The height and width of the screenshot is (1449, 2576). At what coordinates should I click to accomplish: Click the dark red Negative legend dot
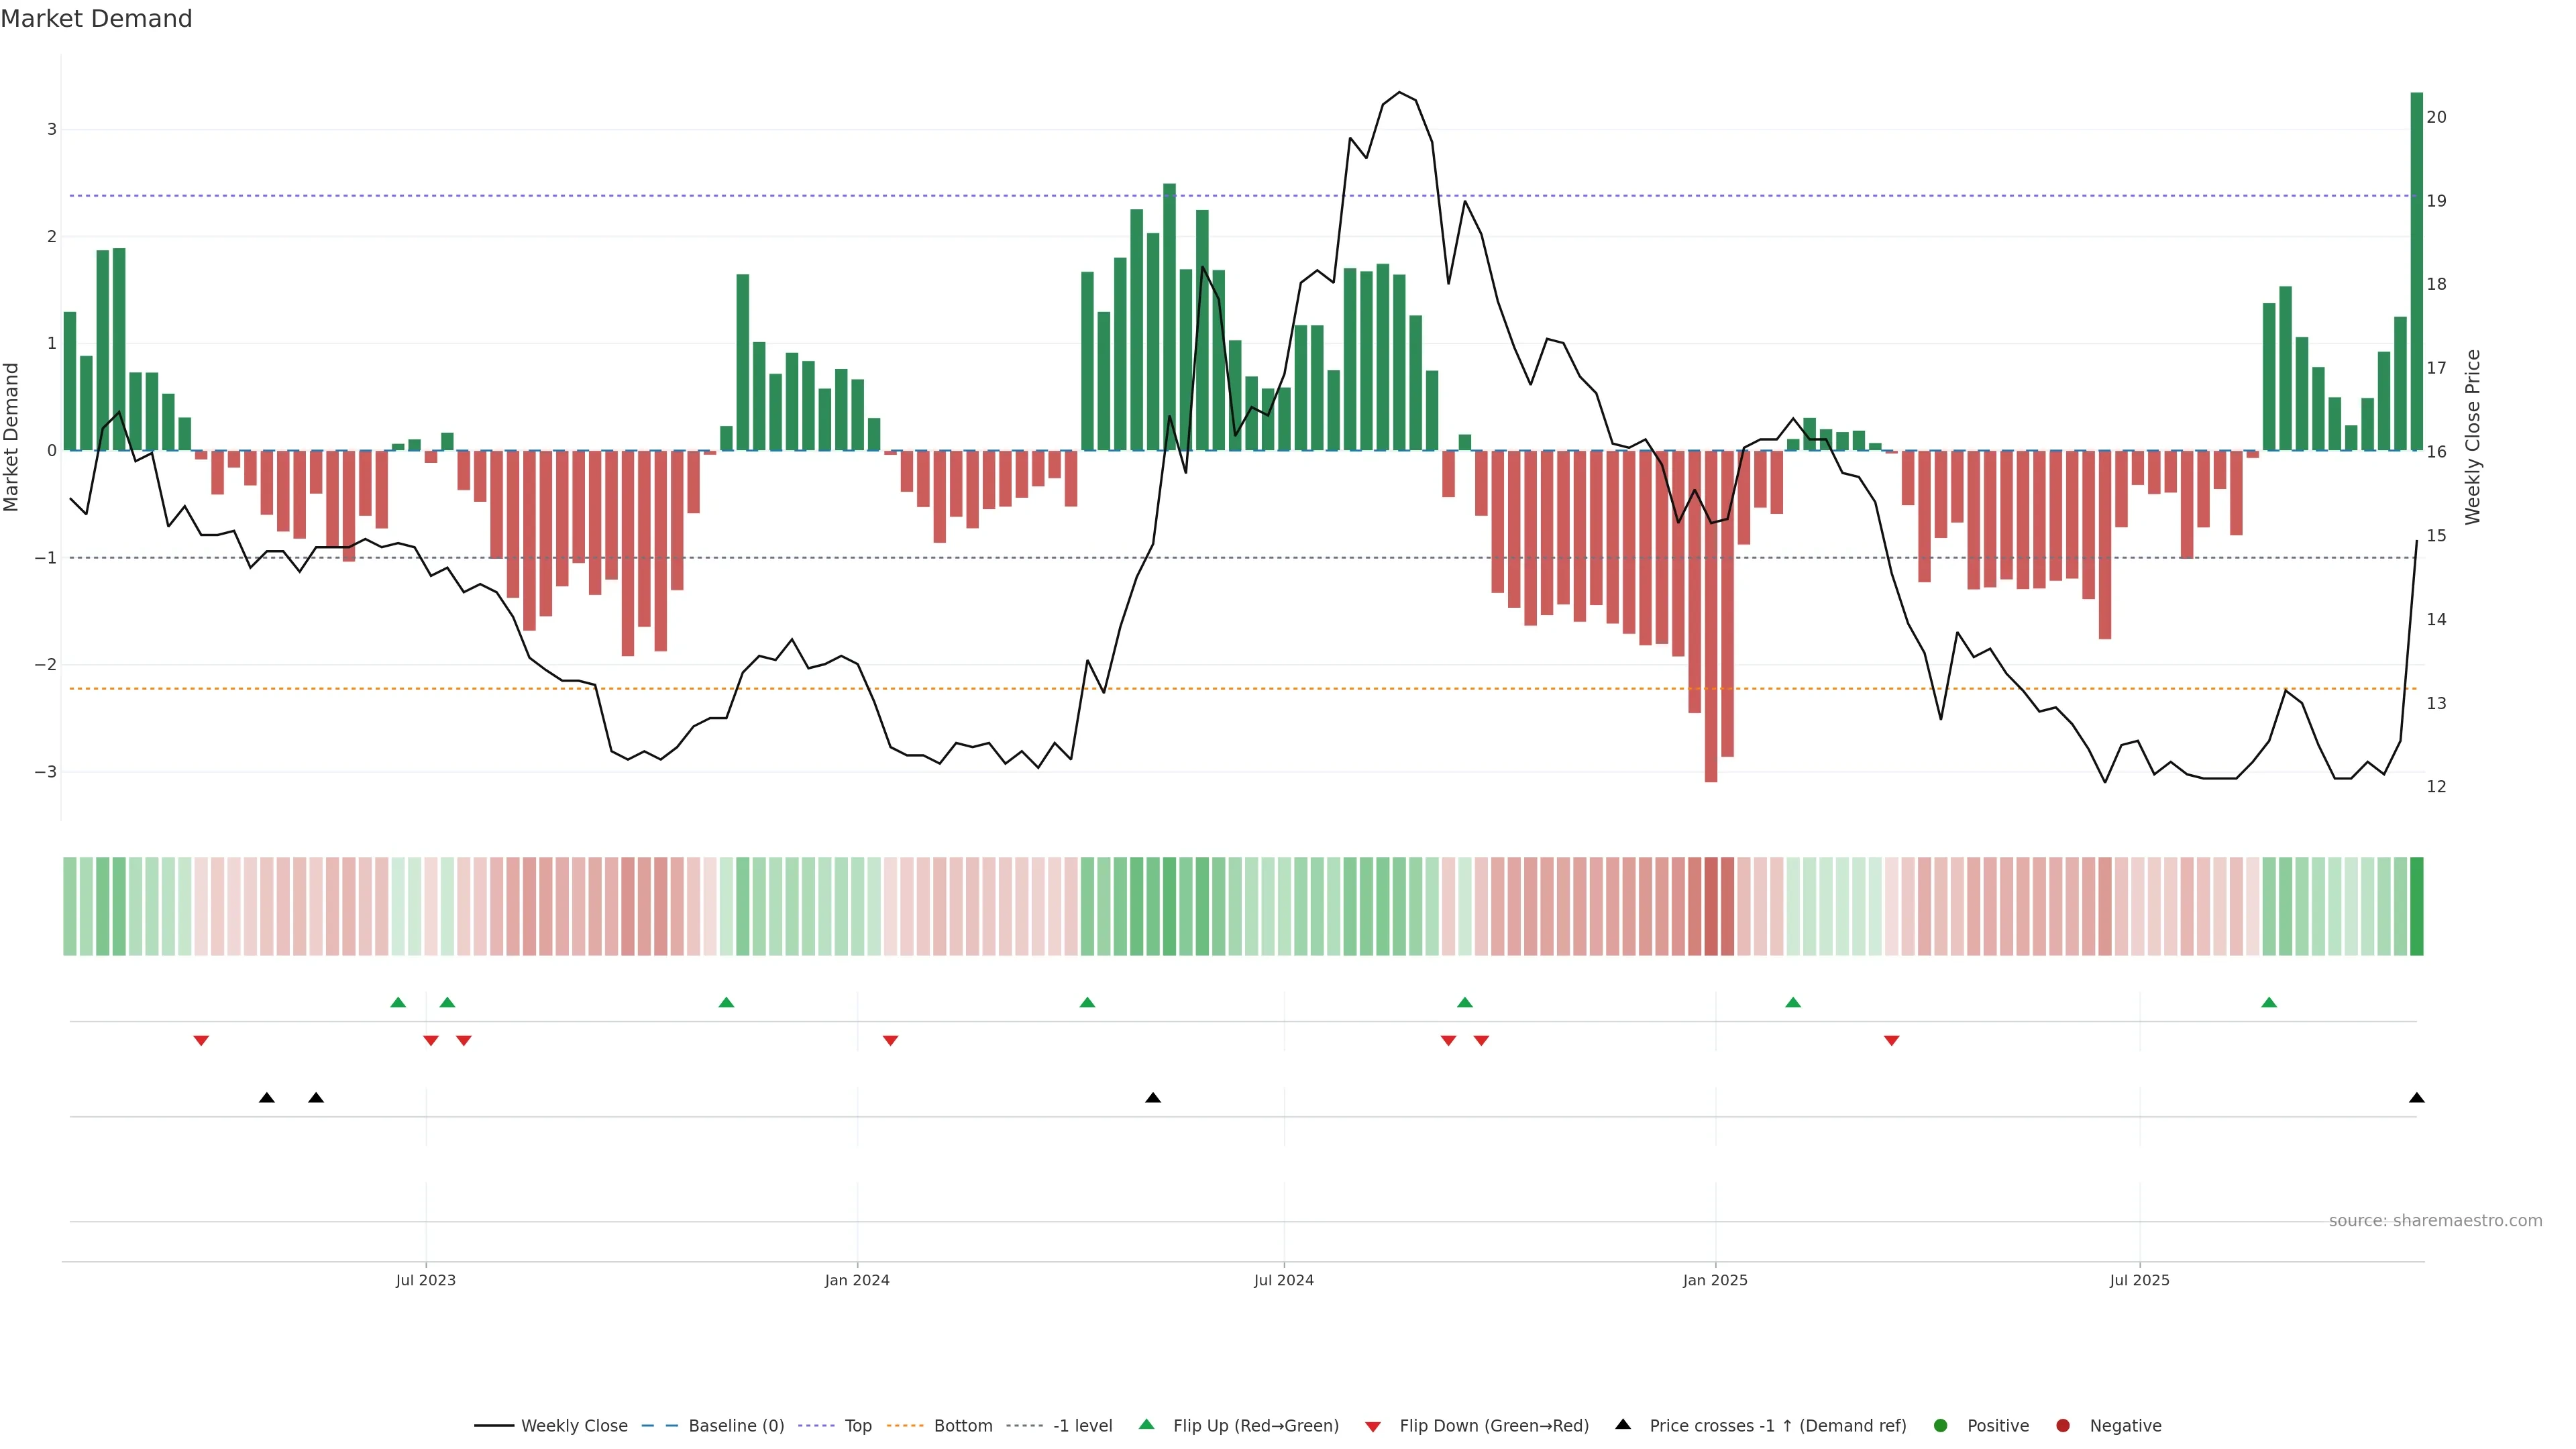(x=2062, y=1426)
